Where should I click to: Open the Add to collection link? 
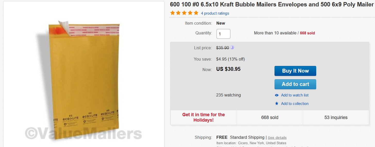[x=295, y=104]
